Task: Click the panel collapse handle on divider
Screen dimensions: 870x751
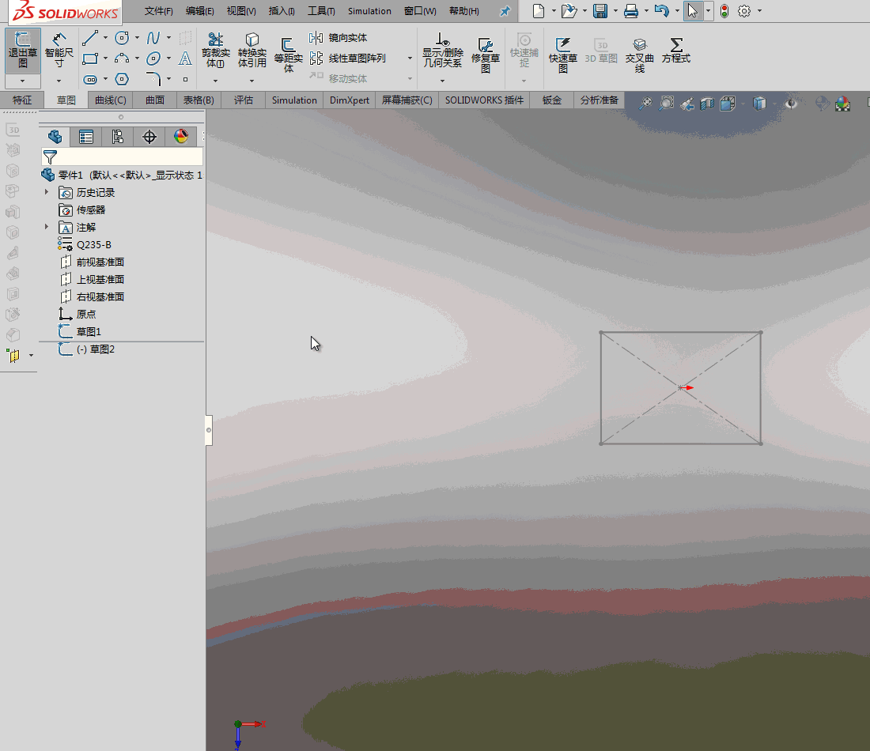Action: click(x=209, y=430)
